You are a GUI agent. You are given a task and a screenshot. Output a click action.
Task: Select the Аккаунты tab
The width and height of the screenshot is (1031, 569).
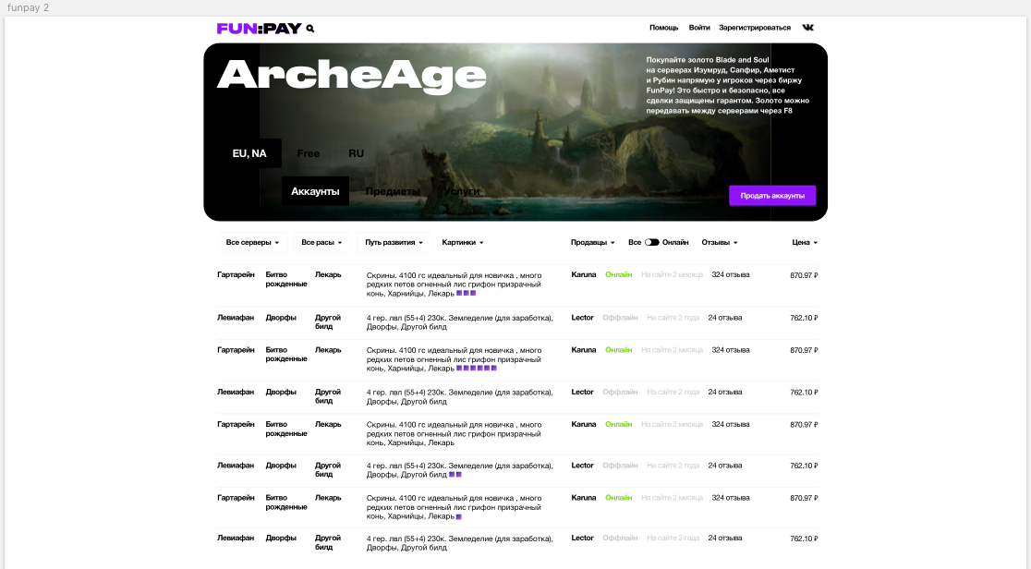tap(315, 191)
